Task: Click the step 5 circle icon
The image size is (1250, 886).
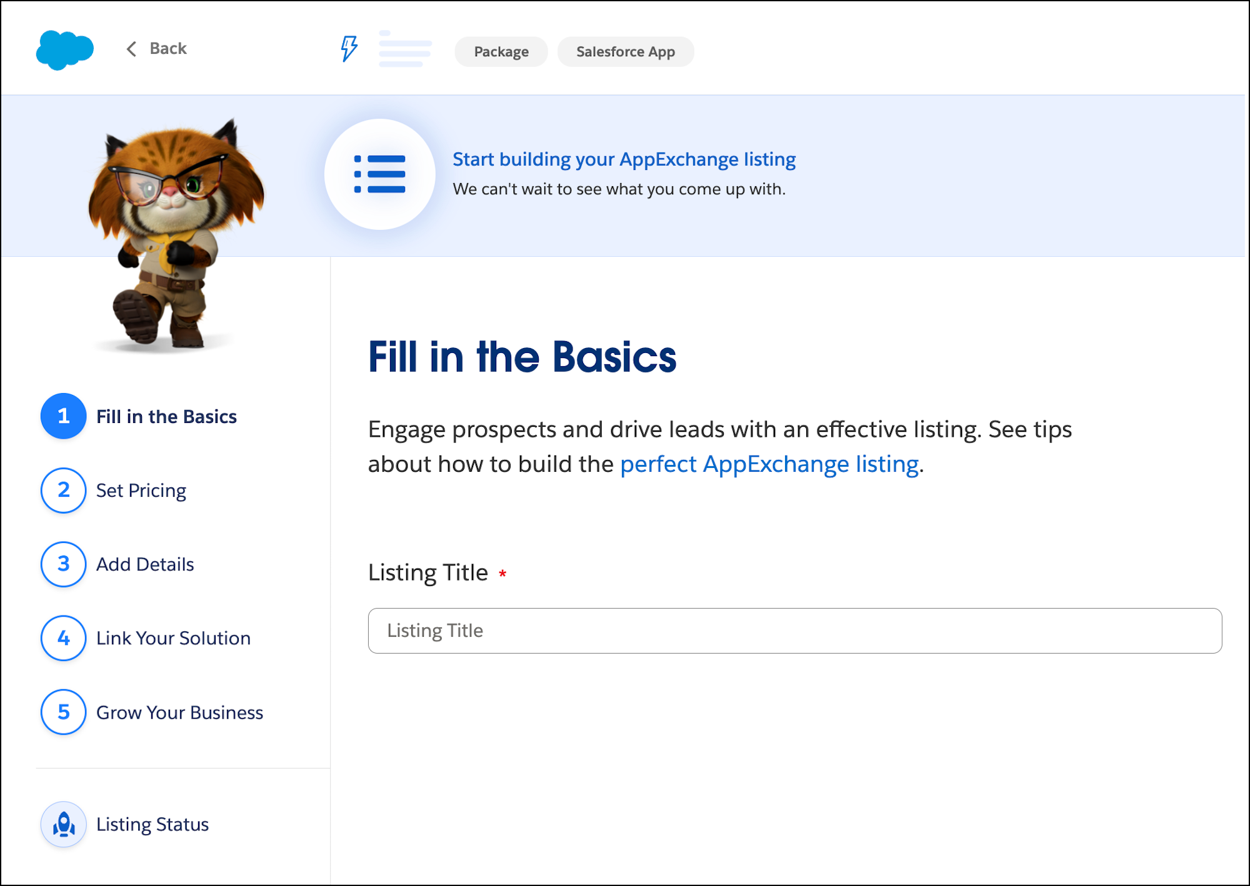Action: point(64,712)
